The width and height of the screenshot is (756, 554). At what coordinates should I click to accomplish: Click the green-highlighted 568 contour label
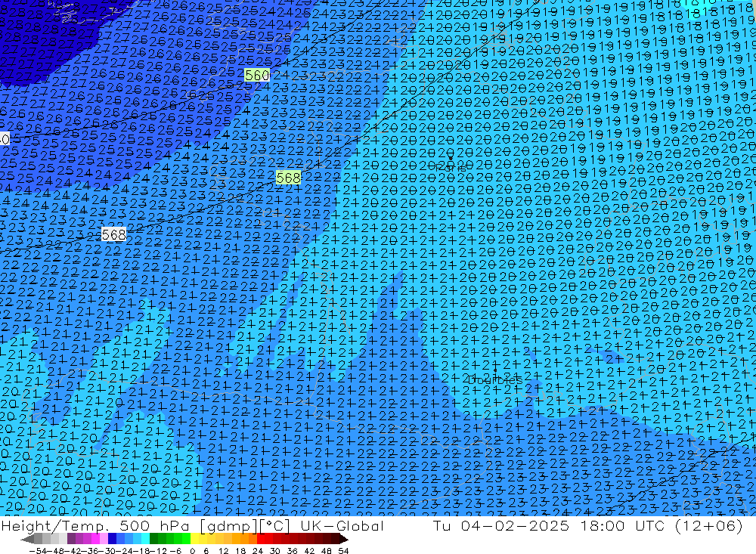pos(288,178)
